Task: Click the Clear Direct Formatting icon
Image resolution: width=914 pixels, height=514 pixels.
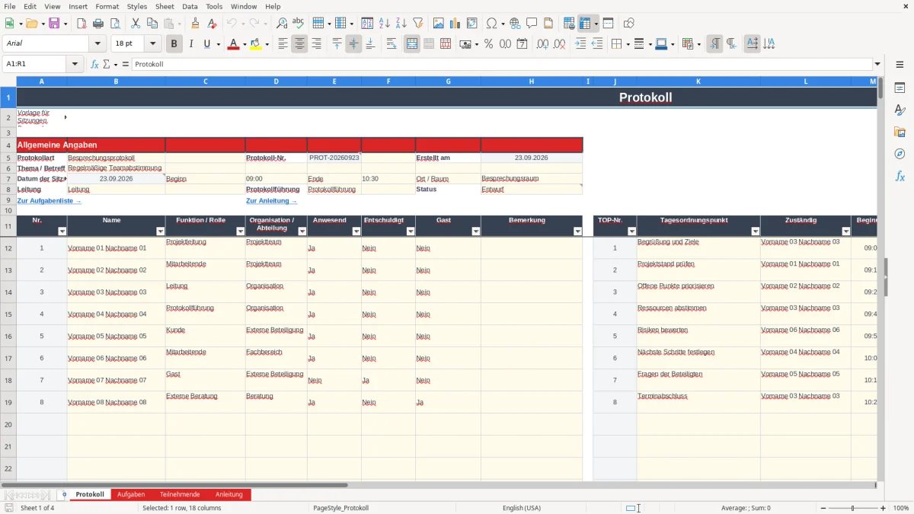Action: click(x=213, y=24)
